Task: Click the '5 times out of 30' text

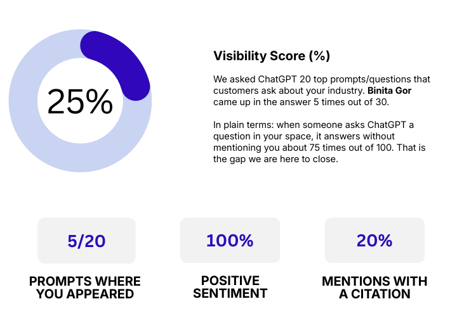Action: [x=351, y=102]
